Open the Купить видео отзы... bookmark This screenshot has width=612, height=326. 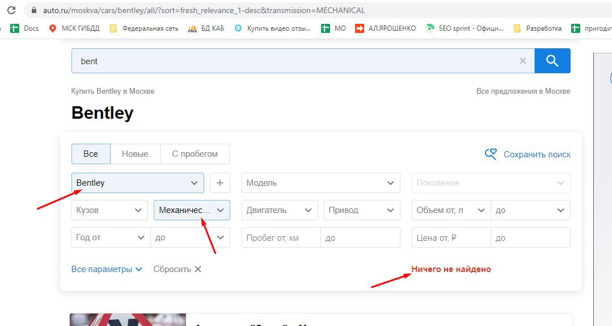pyautogui.click(x=272, y=28)
